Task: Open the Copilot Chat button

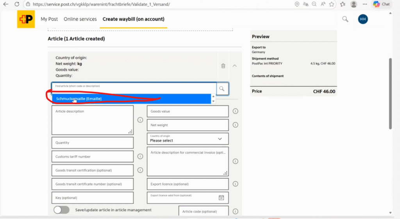Action: pos(381,4)
